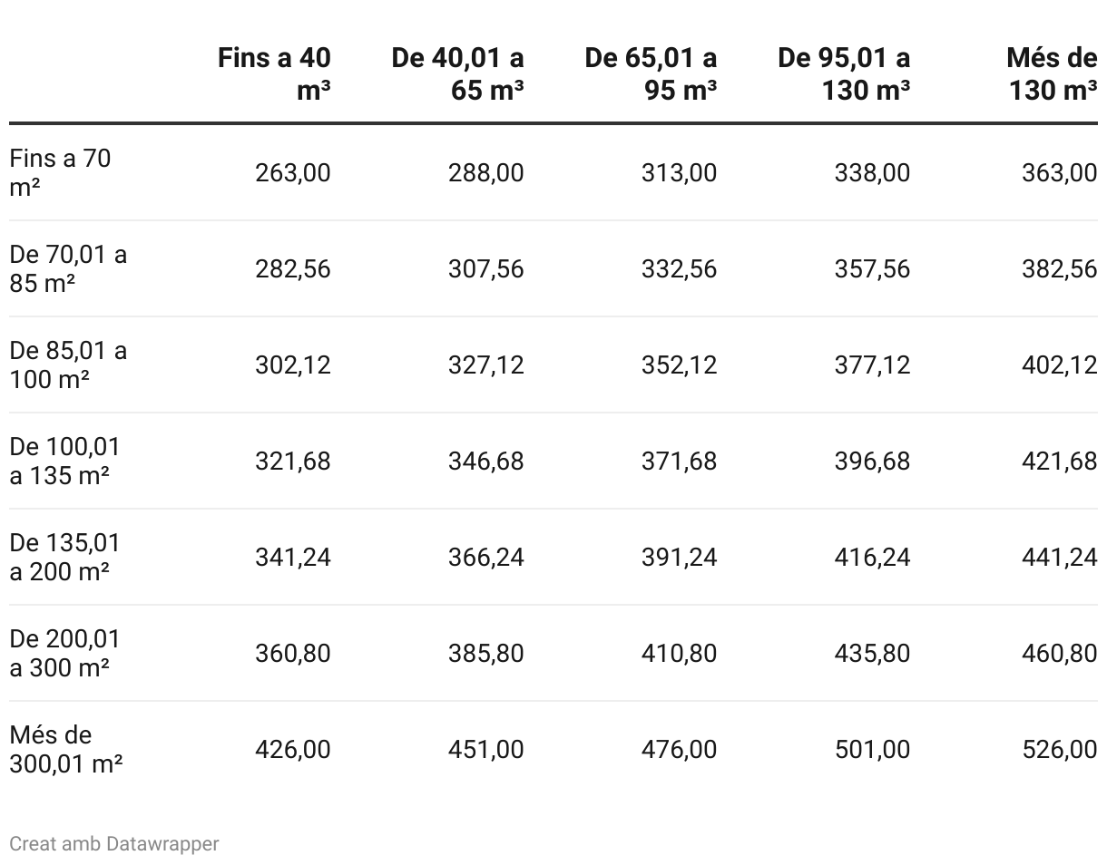Click the "De 100,01 a 135 m²" row label

(64, 461)
